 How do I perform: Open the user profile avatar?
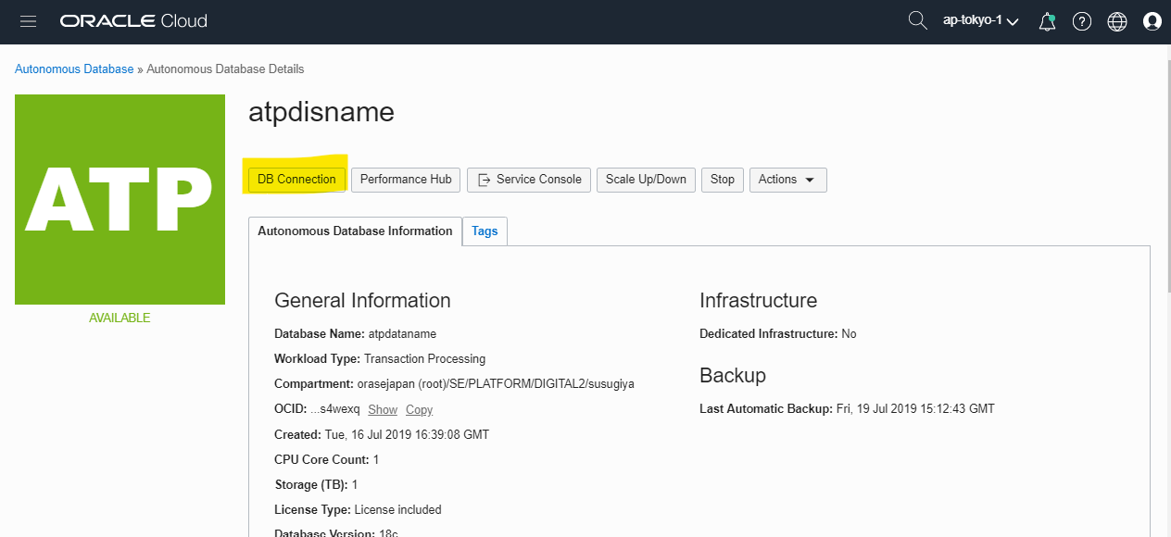[1152, 20]
